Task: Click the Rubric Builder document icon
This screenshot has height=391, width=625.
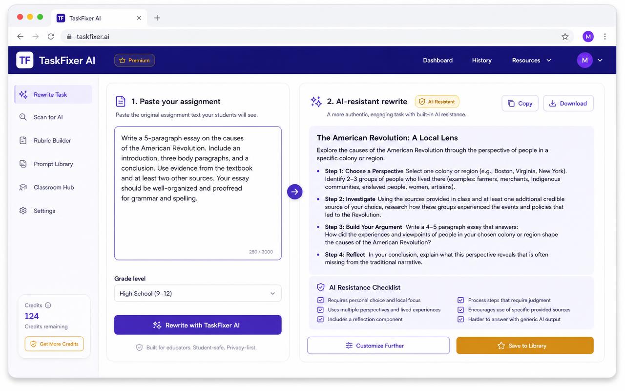Action: pyautogui.click(x=23, y=140)
